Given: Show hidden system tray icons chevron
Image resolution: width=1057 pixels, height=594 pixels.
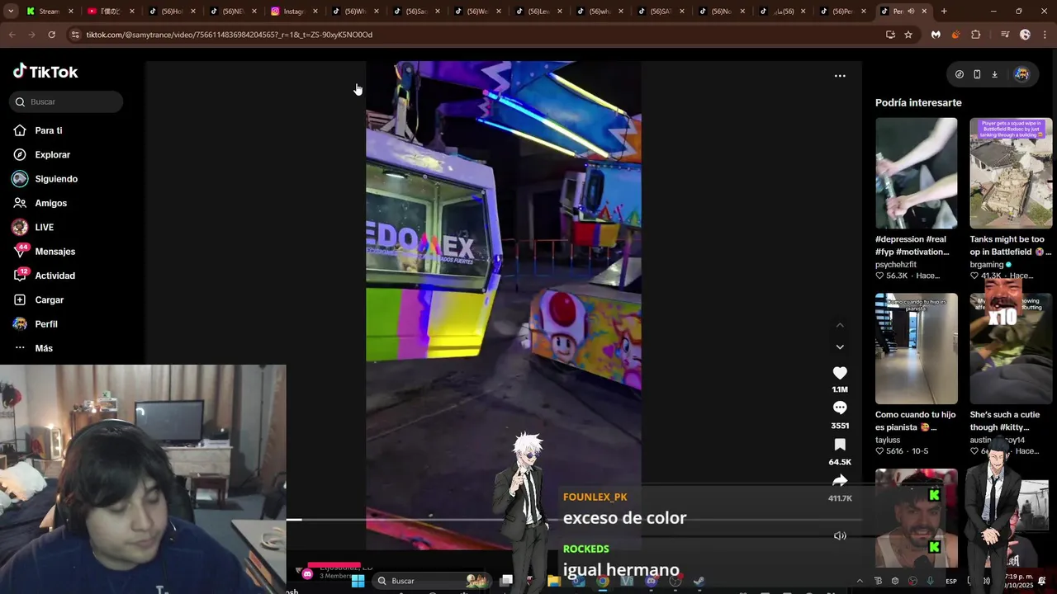Looking at the screenshot, I should (x=860, y=581).
